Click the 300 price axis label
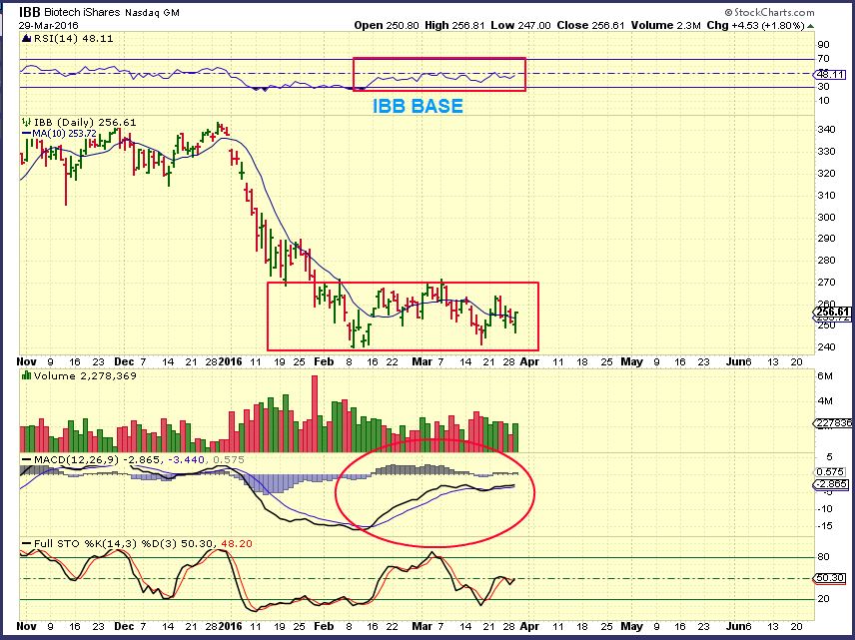The image size is (855, 640). click(827, 217)
